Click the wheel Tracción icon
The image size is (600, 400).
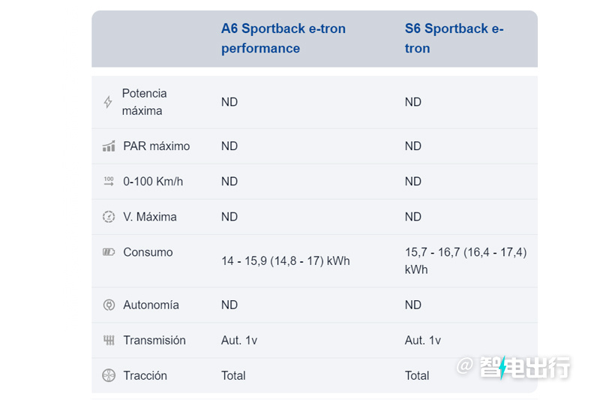pyautogui.click(x=109, y=375)
